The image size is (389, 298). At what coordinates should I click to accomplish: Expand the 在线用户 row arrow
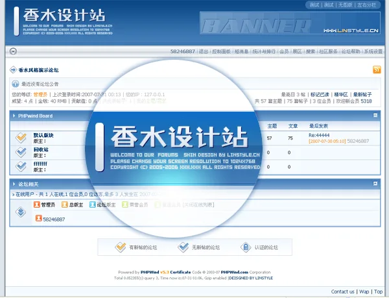pyautogui.click(x=13, y=194)
